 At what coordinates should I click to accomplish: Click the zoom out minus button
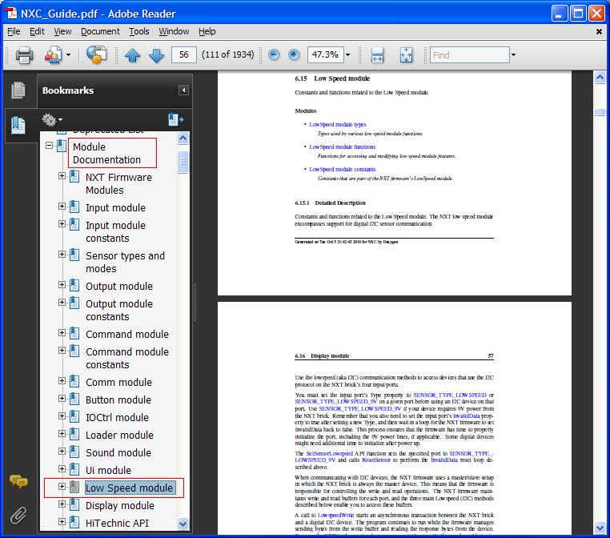tap(274, 55)
